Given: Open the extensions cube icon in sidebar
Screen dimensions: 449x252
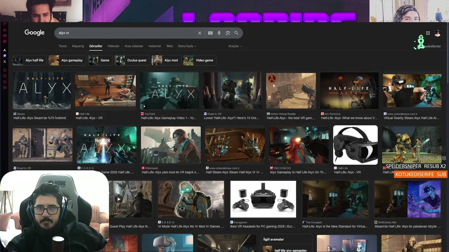Looking at the screenshot, I should click(x=5, y=82).
